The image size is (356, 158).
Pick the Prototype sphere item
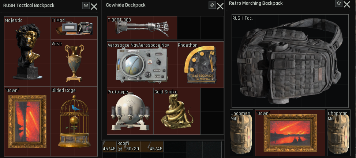tap(130, 111)
